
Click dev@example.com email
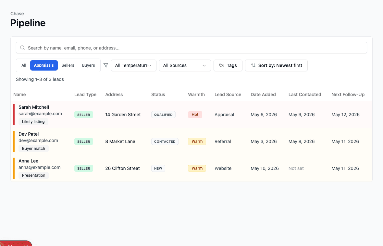(38, 140)
